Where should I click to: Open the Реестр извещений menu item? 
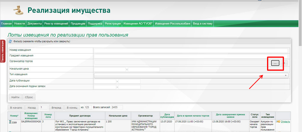pos(56,24)
